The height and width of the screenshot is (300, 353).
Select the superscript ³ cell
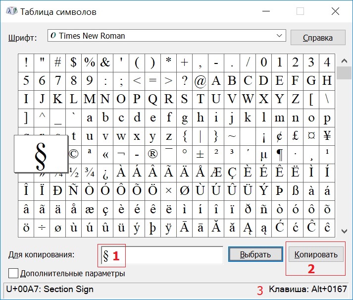click(x=232, y=155)
